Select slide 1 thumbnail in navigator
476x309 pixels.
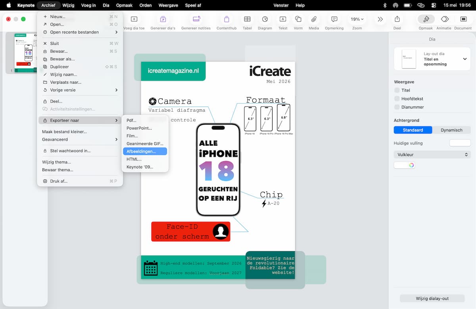coord(26,53)
